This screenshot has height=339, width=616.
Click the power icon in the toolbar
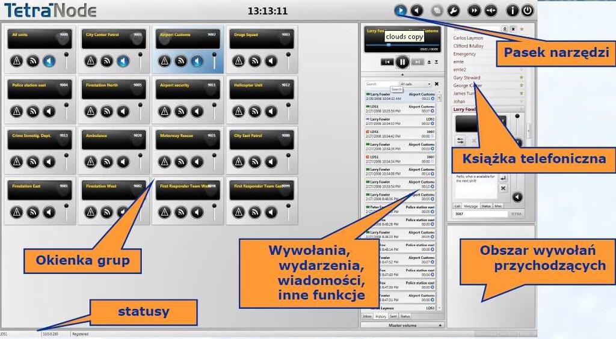527,11
